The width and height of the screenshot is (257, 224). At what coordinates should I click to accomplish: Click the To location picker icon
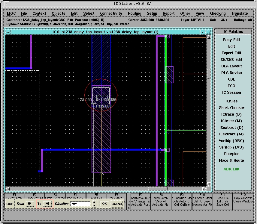47,204
